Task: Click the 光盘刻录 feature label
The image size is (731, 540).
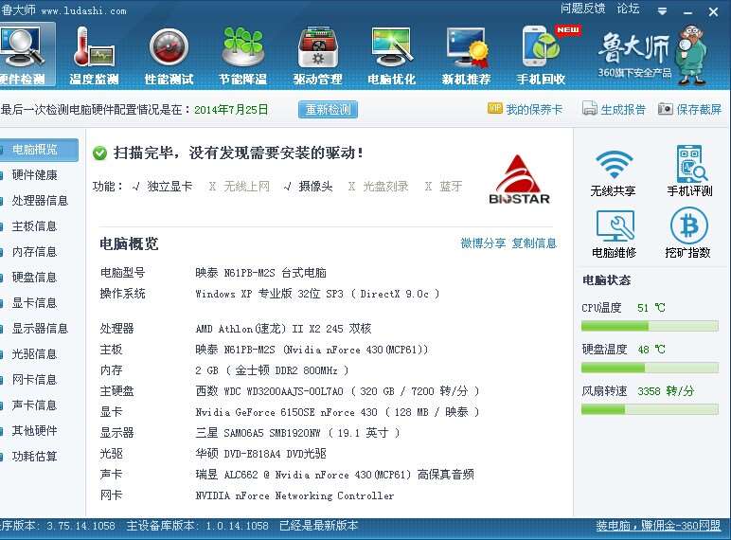Action: 385,187
